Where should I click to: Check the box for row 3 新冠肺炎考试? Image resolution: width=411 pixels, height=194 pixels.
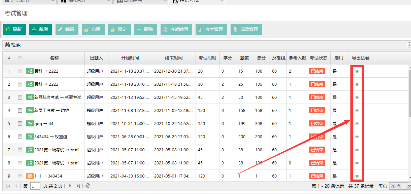(20, 98)
